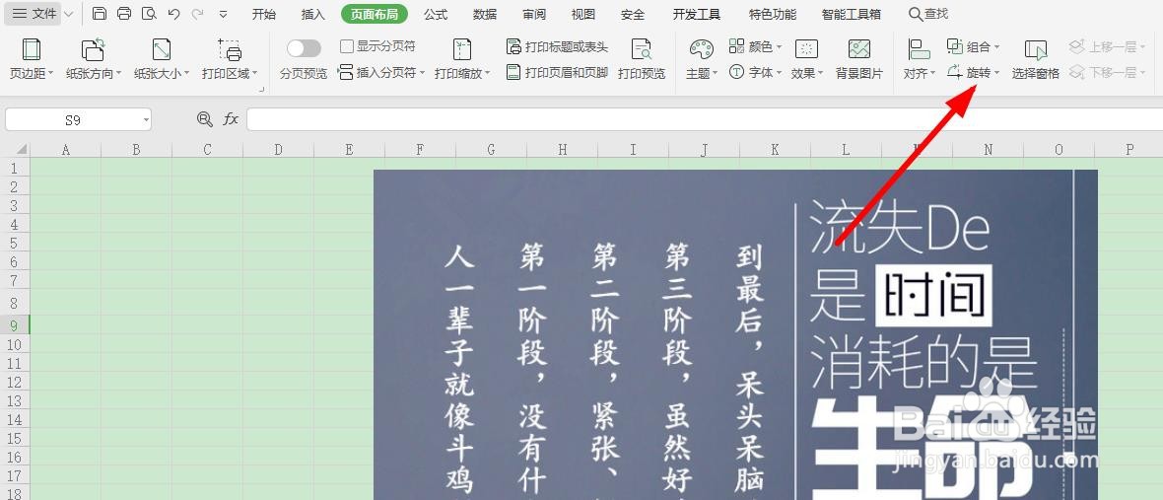Open the 效果 effects dropdown

pos(807,59)
